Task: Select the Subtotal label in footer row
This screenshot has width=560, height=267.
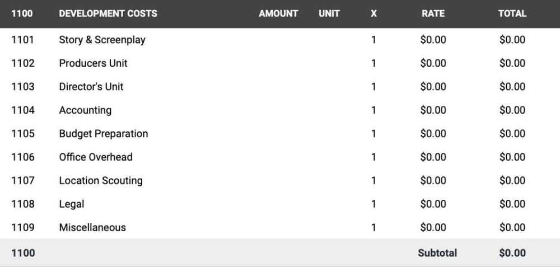Action: click(x=437, y=253)
